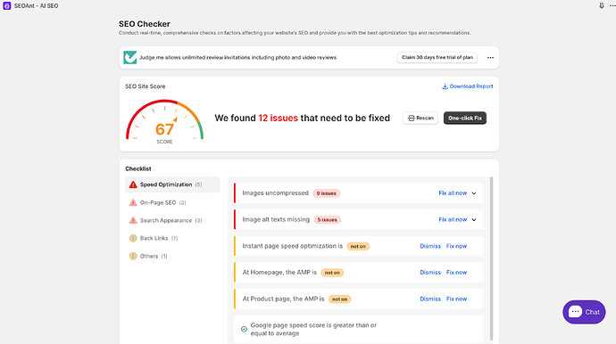The width and height of the screenshot is (616, 344).
Task: Click the Images uncompressed label
Action: click(275, 193)
